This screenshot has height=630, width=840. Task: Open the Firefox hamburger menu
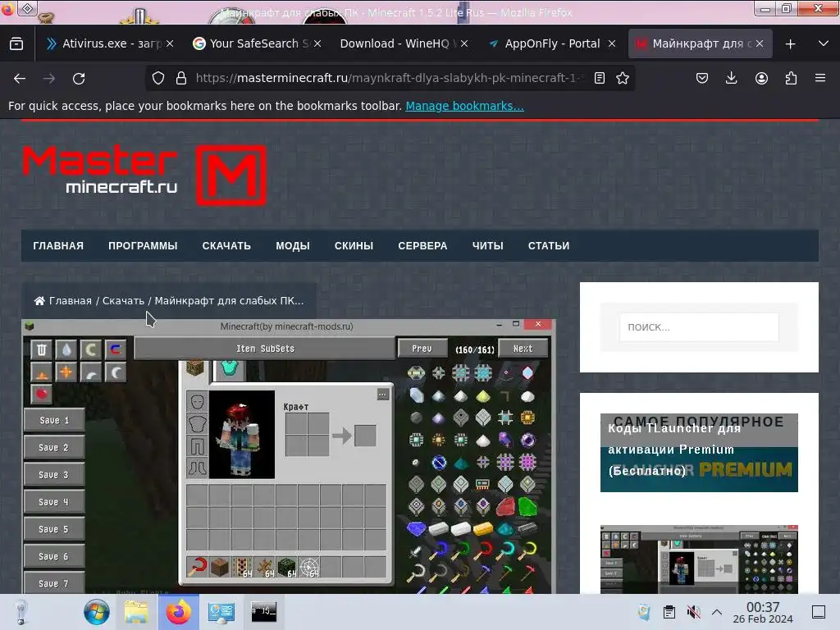(820, 78)
